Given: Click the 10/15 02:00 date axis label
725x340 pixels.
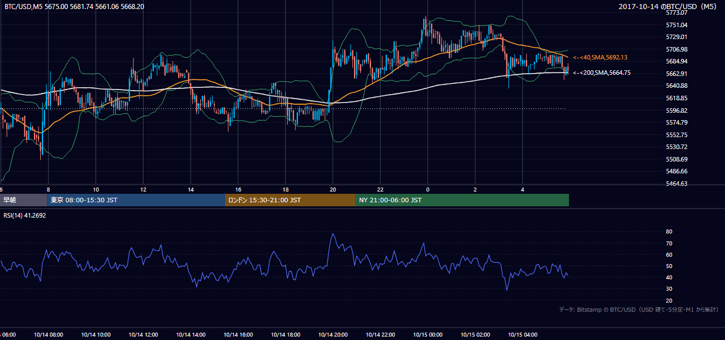Looking at the screenshot, I should pyautogui.click(x=475, y=334).
